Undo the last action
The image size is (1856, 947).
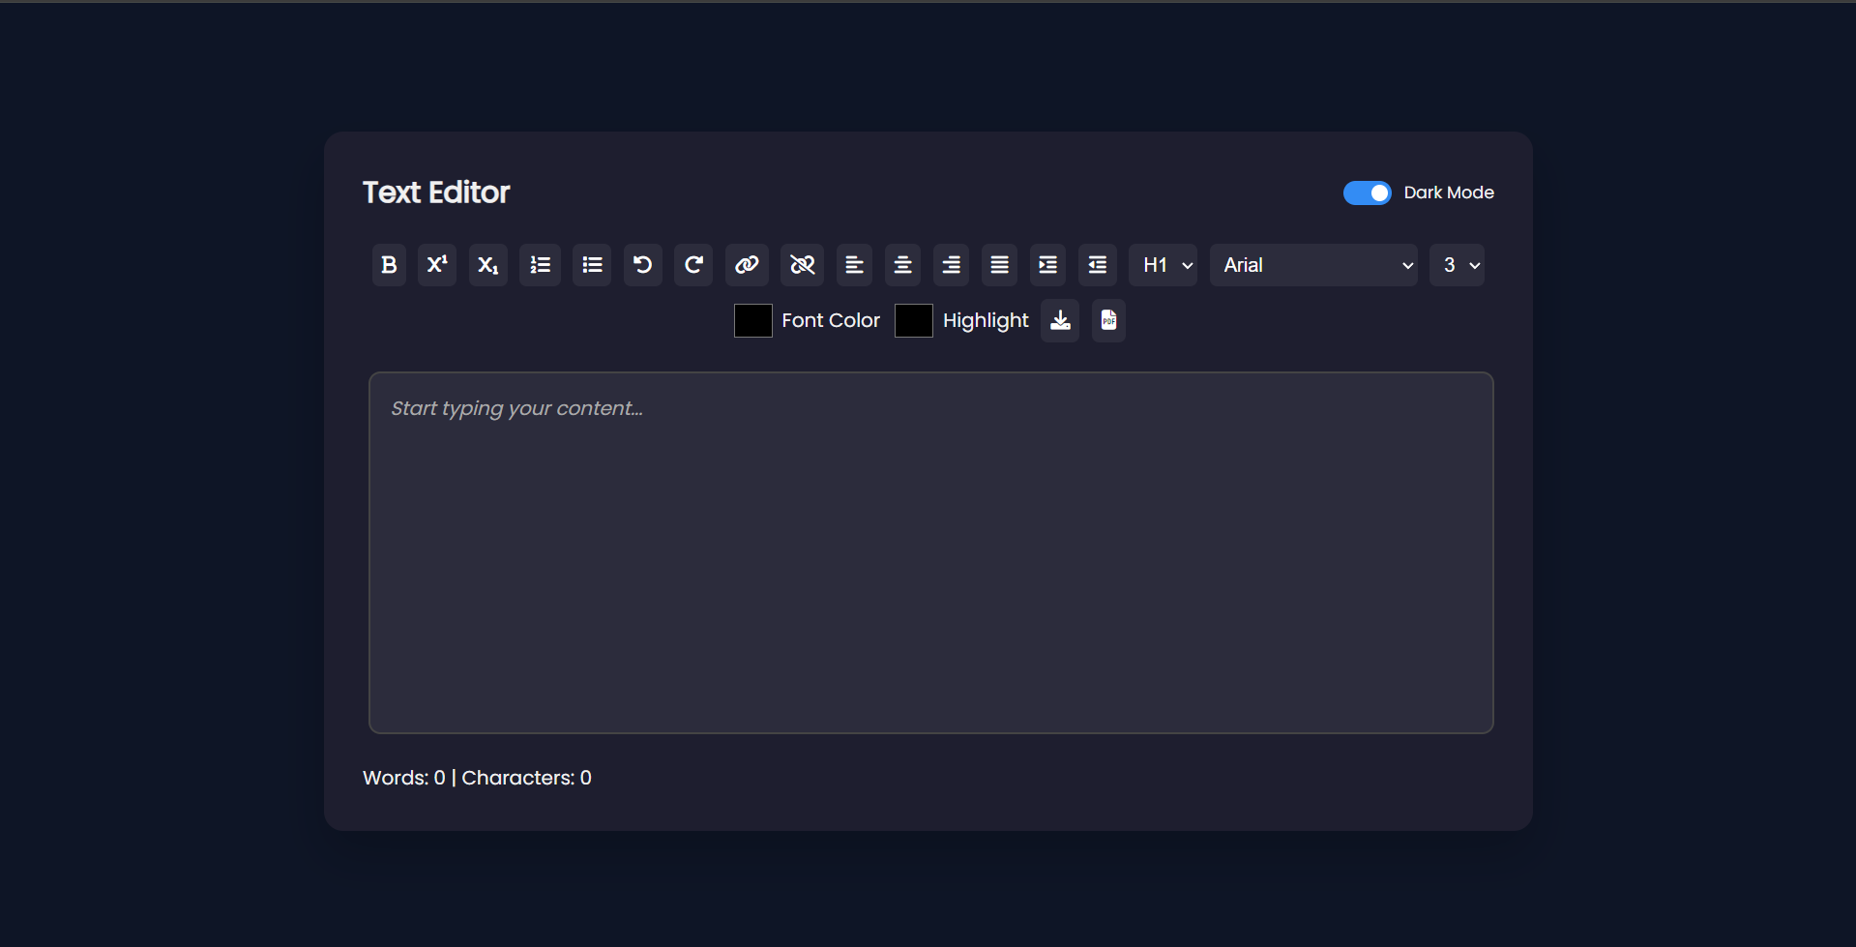[643, 265]
